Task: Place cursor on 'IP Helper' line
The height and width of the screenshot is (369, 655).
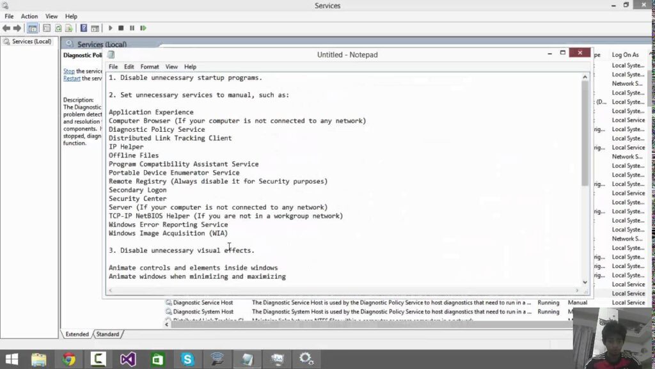Action: click(x=126, y=147)
